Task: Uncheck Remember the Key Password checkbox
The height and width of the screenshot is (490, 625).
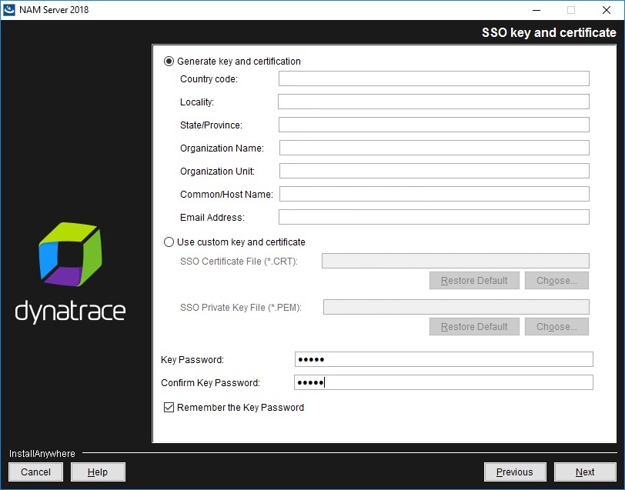Action: click(x=169, y=407)
